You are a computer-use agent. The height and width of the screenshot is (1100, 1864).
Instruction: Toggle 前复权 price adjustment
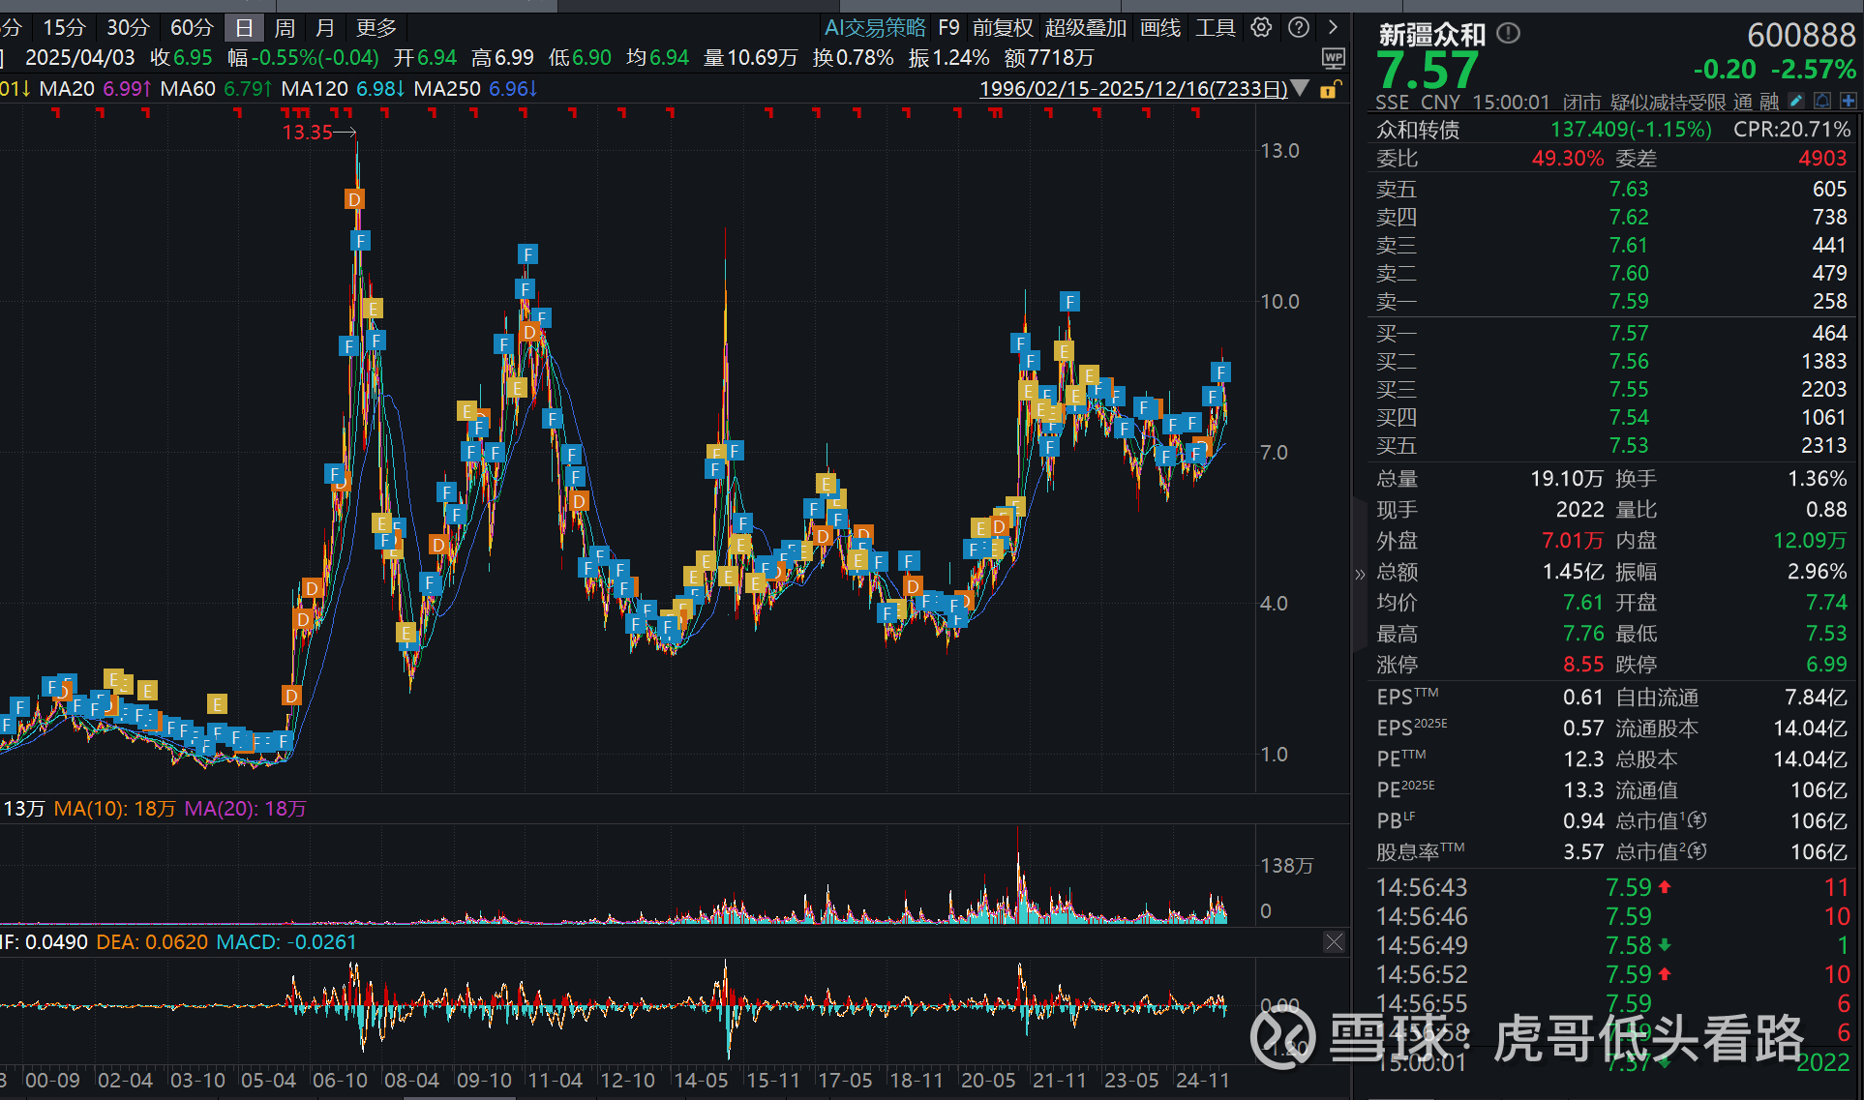point(1002,28)
